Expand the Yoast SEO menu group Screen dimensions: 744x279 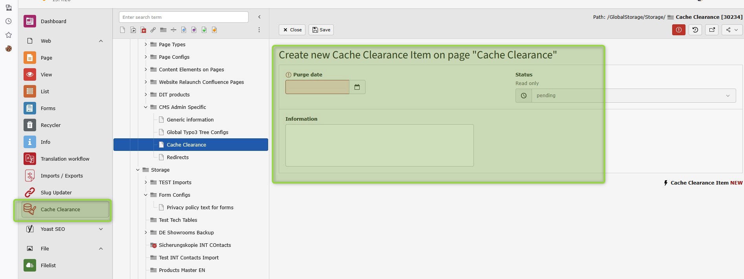(101, 229)
